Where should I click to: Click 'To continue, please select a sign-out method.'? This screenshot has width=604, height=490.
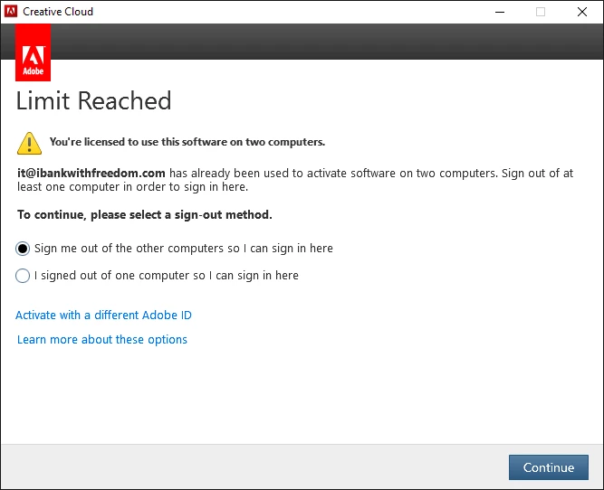point(145,214)
